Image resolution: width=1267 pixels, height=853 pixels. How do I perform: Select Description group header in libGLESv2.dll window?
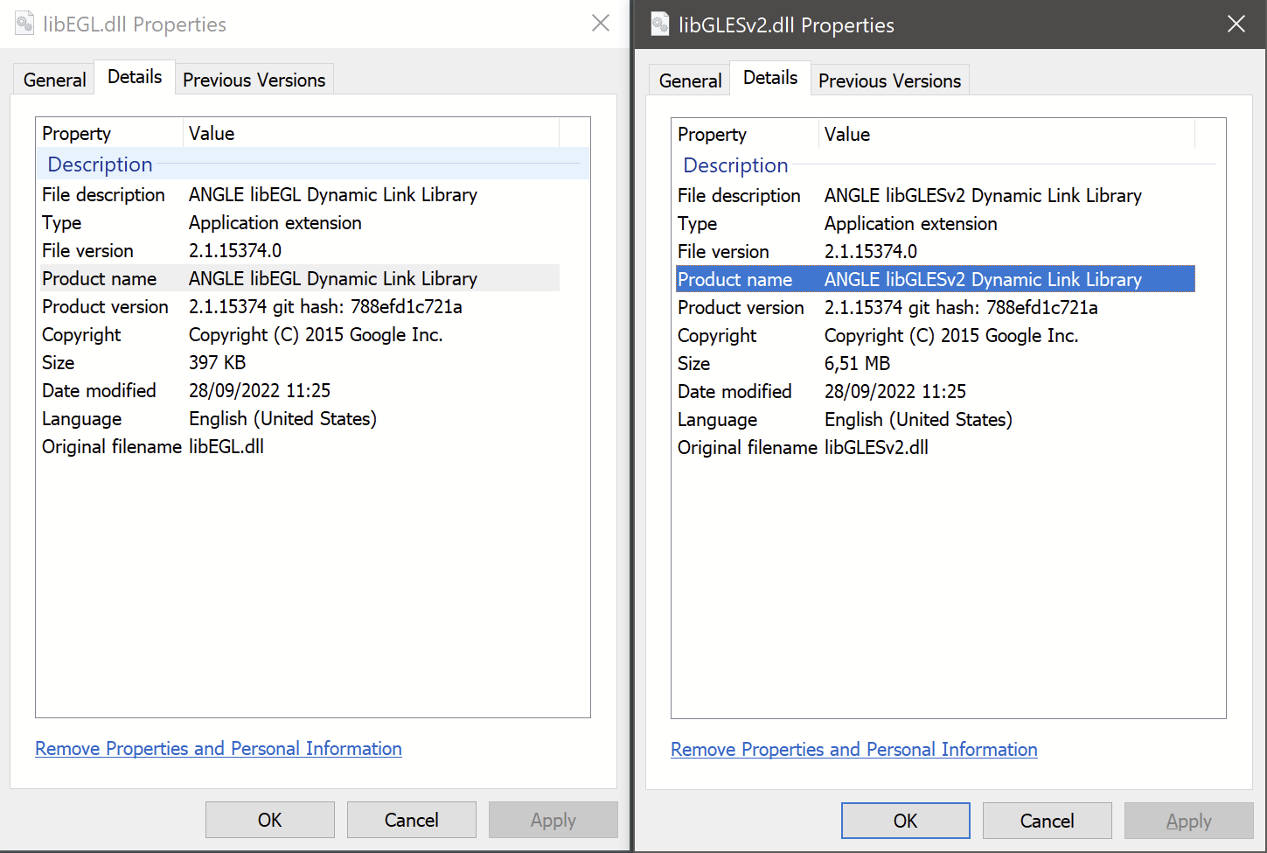(949, 165)
